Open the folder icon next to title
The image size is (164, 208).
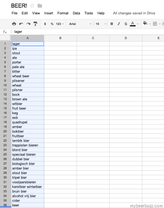40,6
